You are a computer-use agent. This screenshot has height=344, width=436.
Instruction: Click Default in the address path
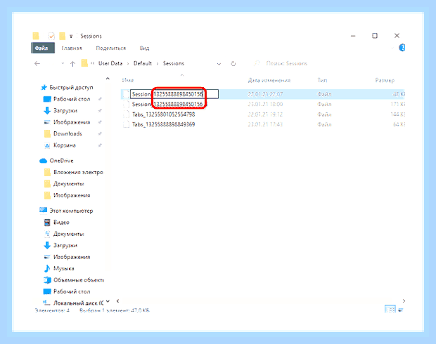pos(143,63)
